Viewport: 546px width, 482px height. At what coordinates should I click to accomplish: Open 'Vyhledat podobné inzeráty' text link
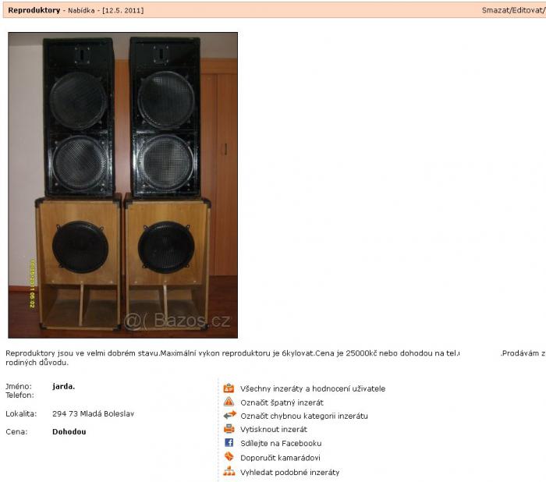coord(289,472)
